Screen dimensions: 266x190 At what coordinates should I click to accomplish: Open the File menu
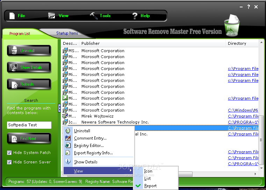tap(21, 16)
